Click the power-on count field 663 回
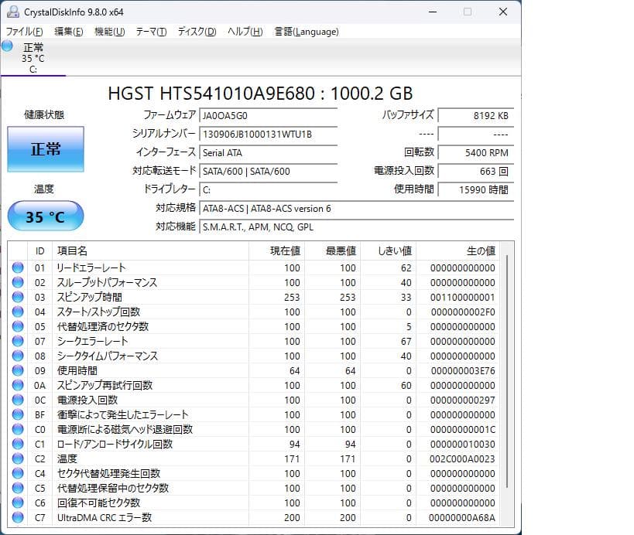The image size is (634, 535). click(476, 171)
